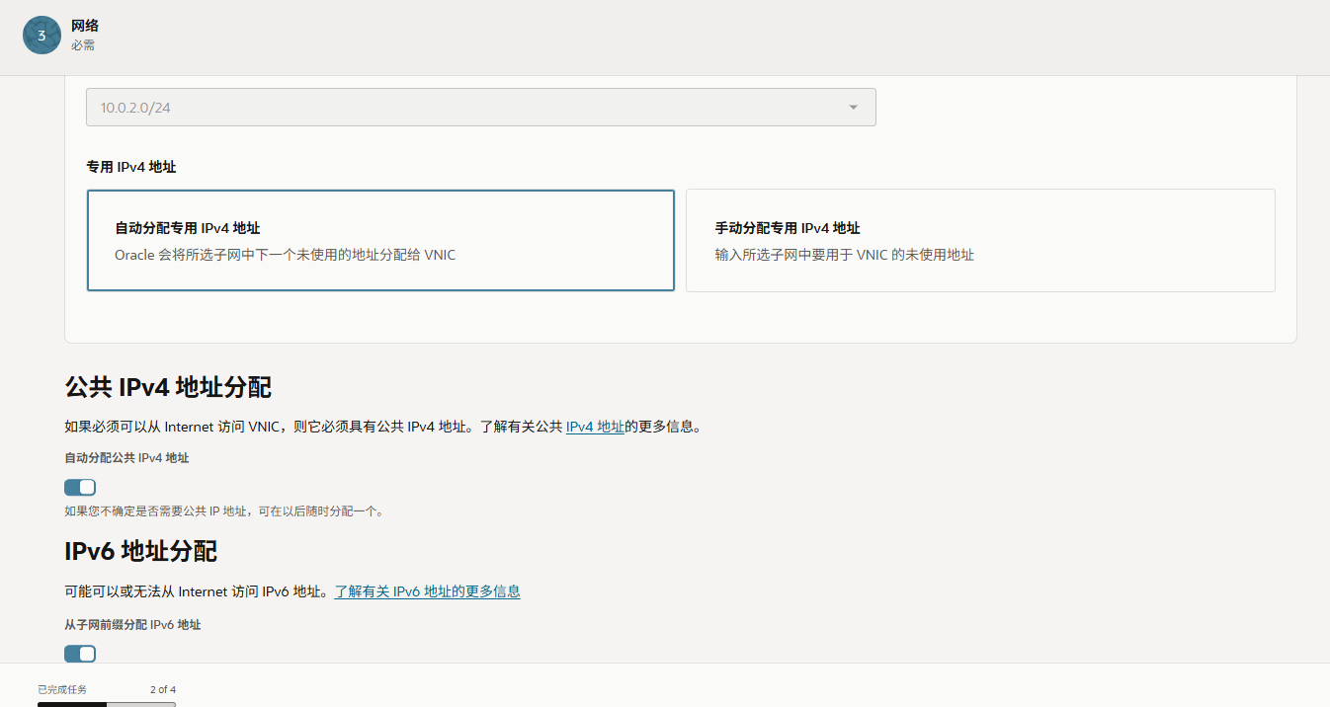1330x707 pixels.
Task: Click the step 3 网络 circle icon
Action: pyautogui.click(x=42, y=36)
